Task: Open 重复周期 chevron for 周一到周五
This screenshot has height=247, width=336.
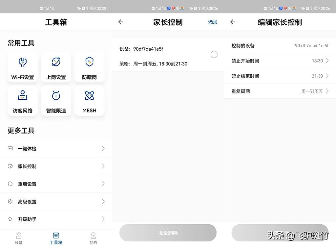Action: click(x=327, y=91)
